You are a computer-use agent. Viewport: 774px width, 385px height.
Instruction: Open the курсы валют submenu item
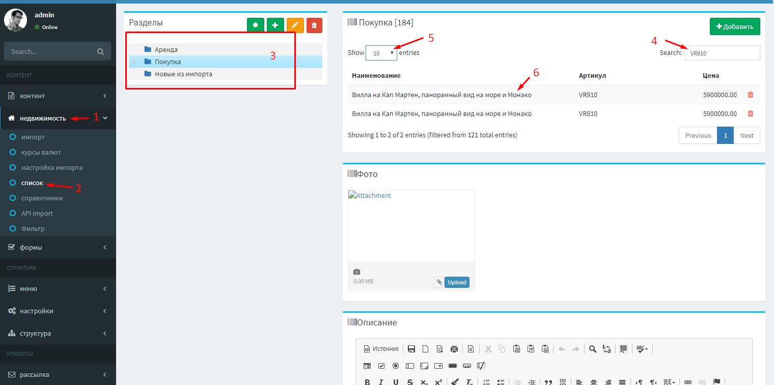[41, 152]
